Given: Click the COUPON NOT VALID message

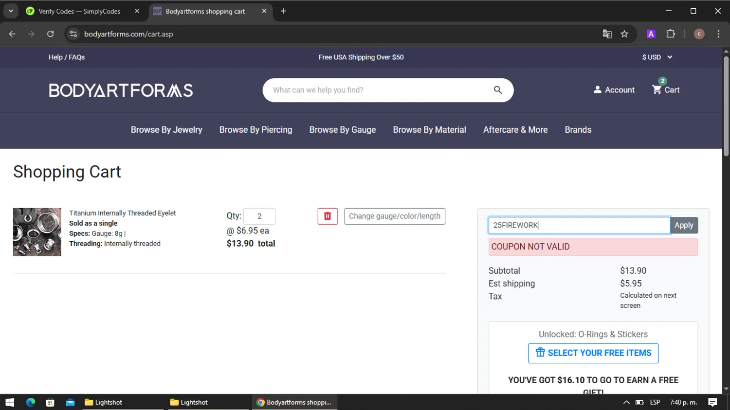Looking at the screenshot, I should point(593,247).
